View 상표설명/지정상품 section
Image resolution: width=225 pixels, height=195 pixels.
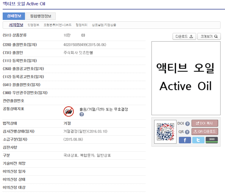tap(104, 25)
